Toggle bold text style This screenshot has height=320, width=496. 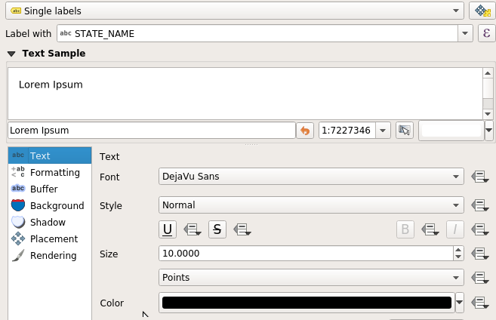tap(405, 229)
